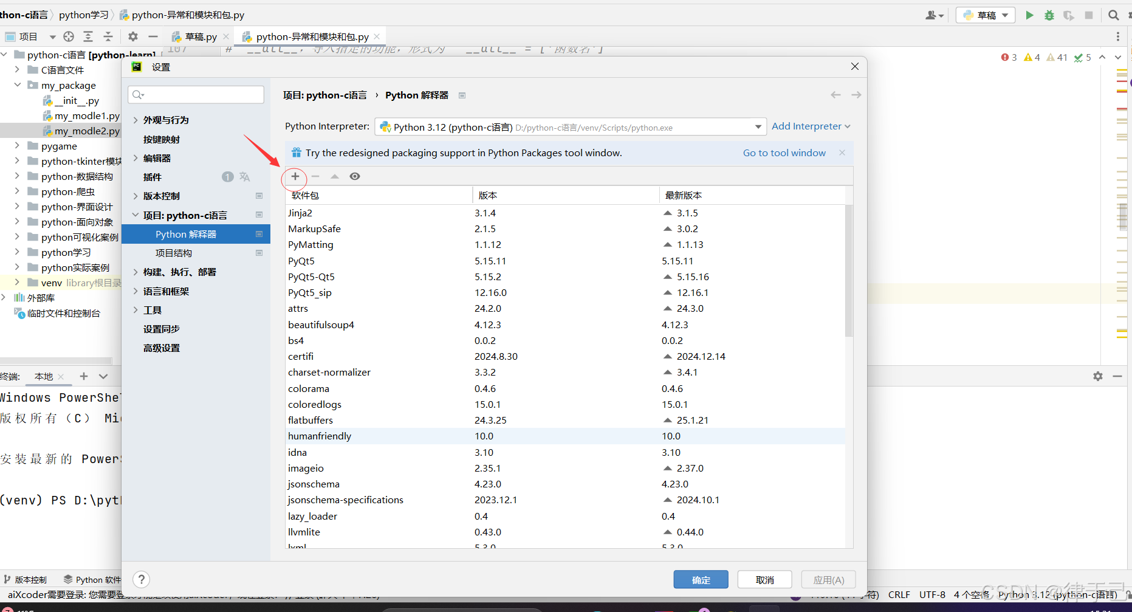Click the select opened file target icon
The width and height of the screenshot is (1132, 612).
coord(69,36)
